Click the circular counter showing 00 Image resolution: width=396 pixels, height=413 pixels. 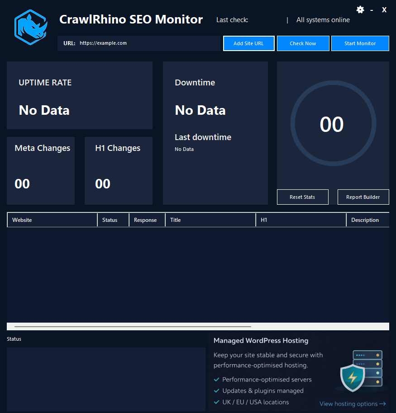(333, 123)
